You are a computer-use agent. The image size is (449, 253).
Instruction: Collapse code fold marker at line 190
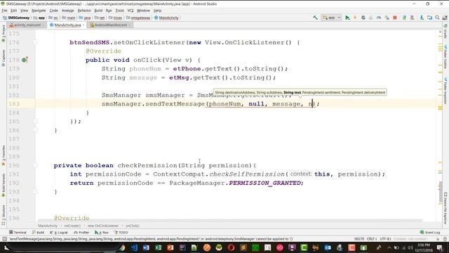(x=35, y=165)
